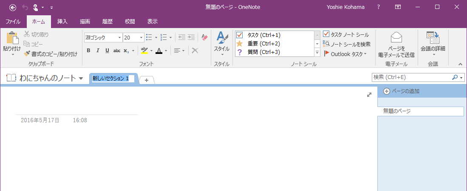Open the スタイル styles gallery
Image resolution: width=467 pixels, height=191 pixels.
point(222,44)
